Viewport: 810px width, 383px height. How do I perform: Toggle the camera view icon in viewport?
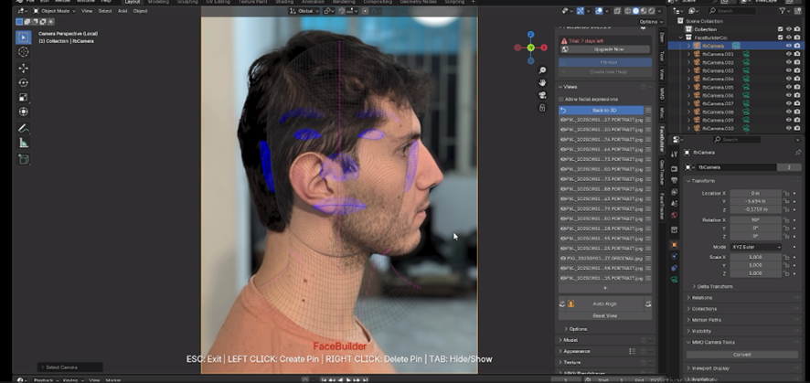542,95
